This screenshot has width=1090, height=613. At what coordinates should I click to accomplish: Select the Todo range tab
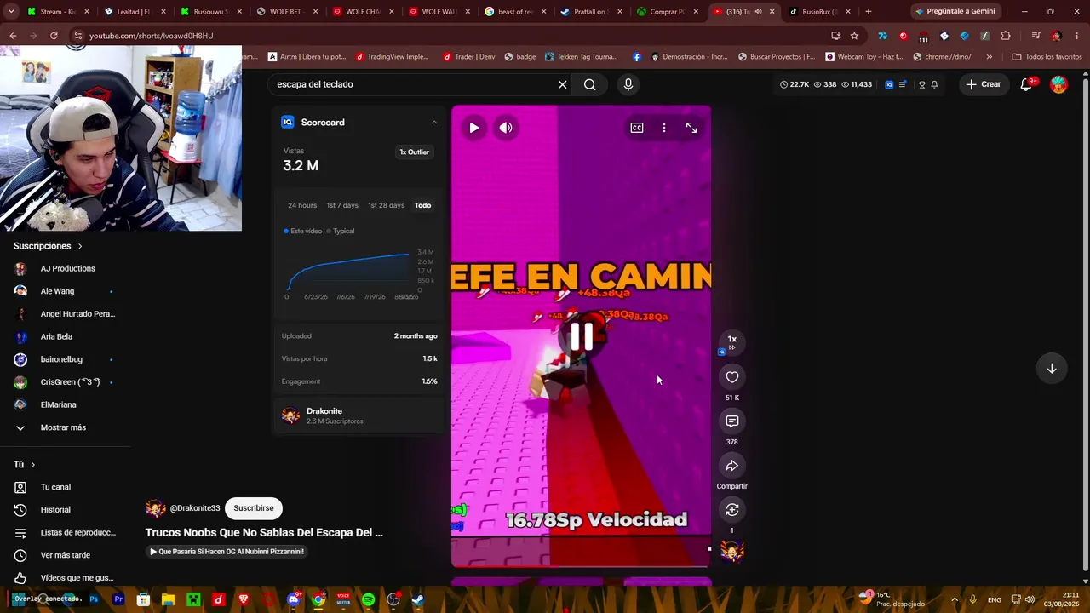[422, 205]
